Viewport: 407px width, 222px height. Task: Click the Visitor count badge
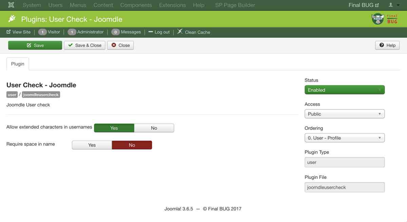(x=42, y=32)
